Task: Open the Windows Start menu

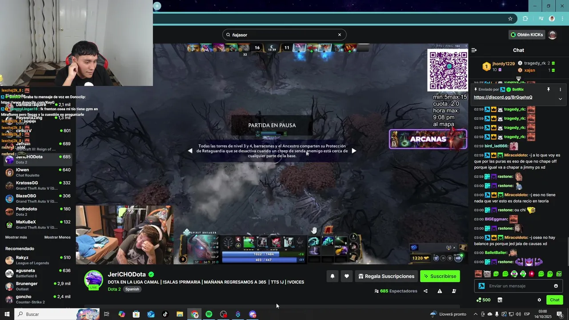Action: (7, 314)
